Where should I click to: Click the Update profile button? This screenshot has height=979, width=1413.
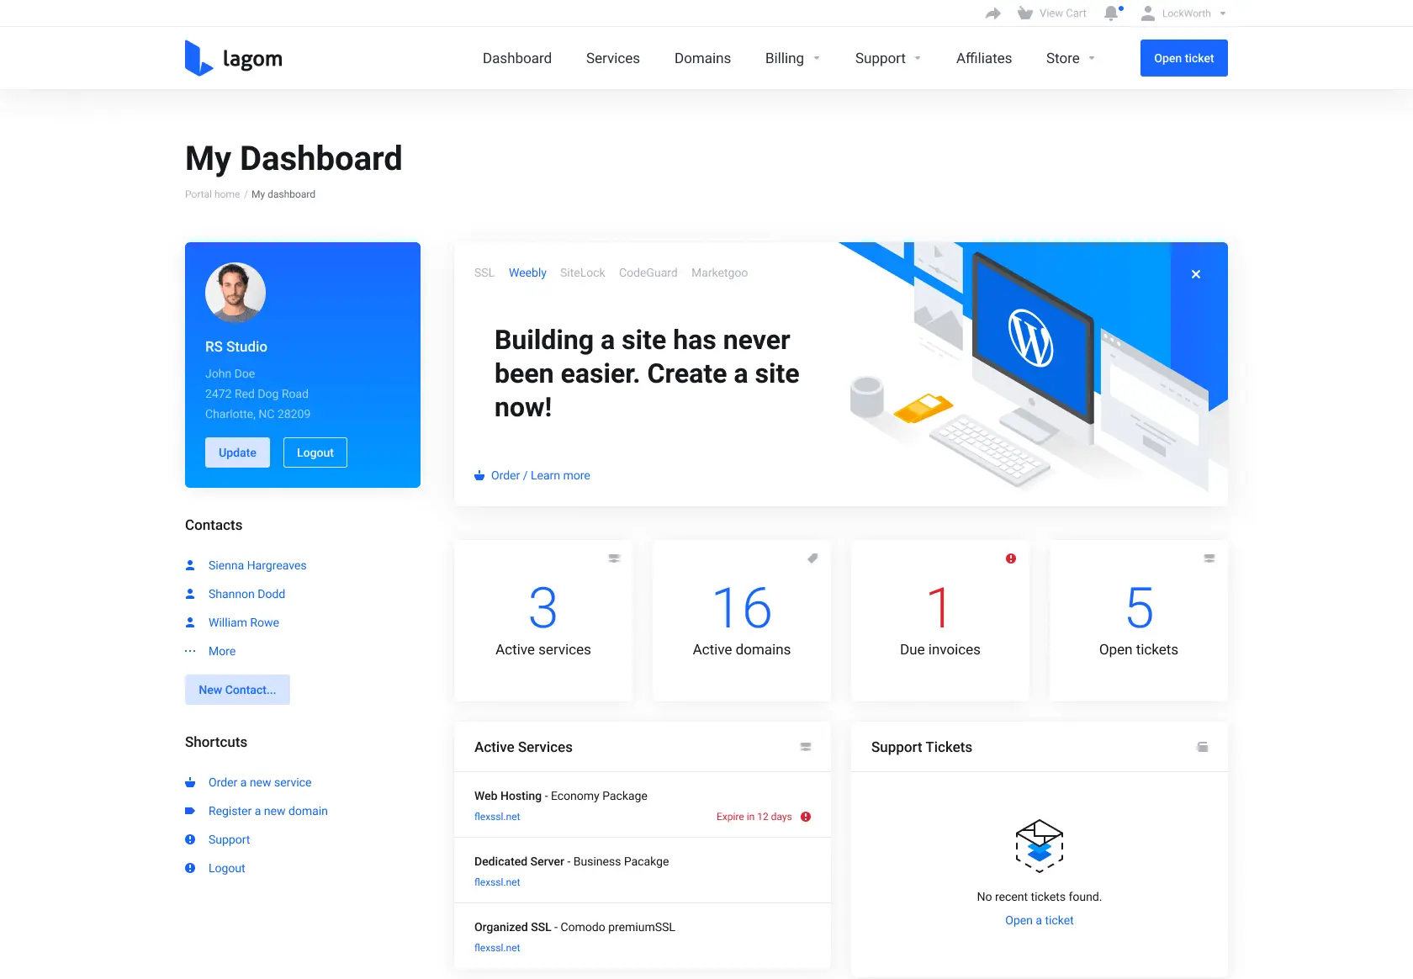(x=237, y=452)
